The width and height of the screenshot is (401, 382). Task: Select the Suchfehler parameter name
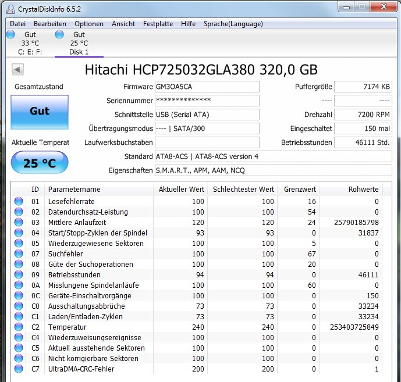click(x=65, y=254)
